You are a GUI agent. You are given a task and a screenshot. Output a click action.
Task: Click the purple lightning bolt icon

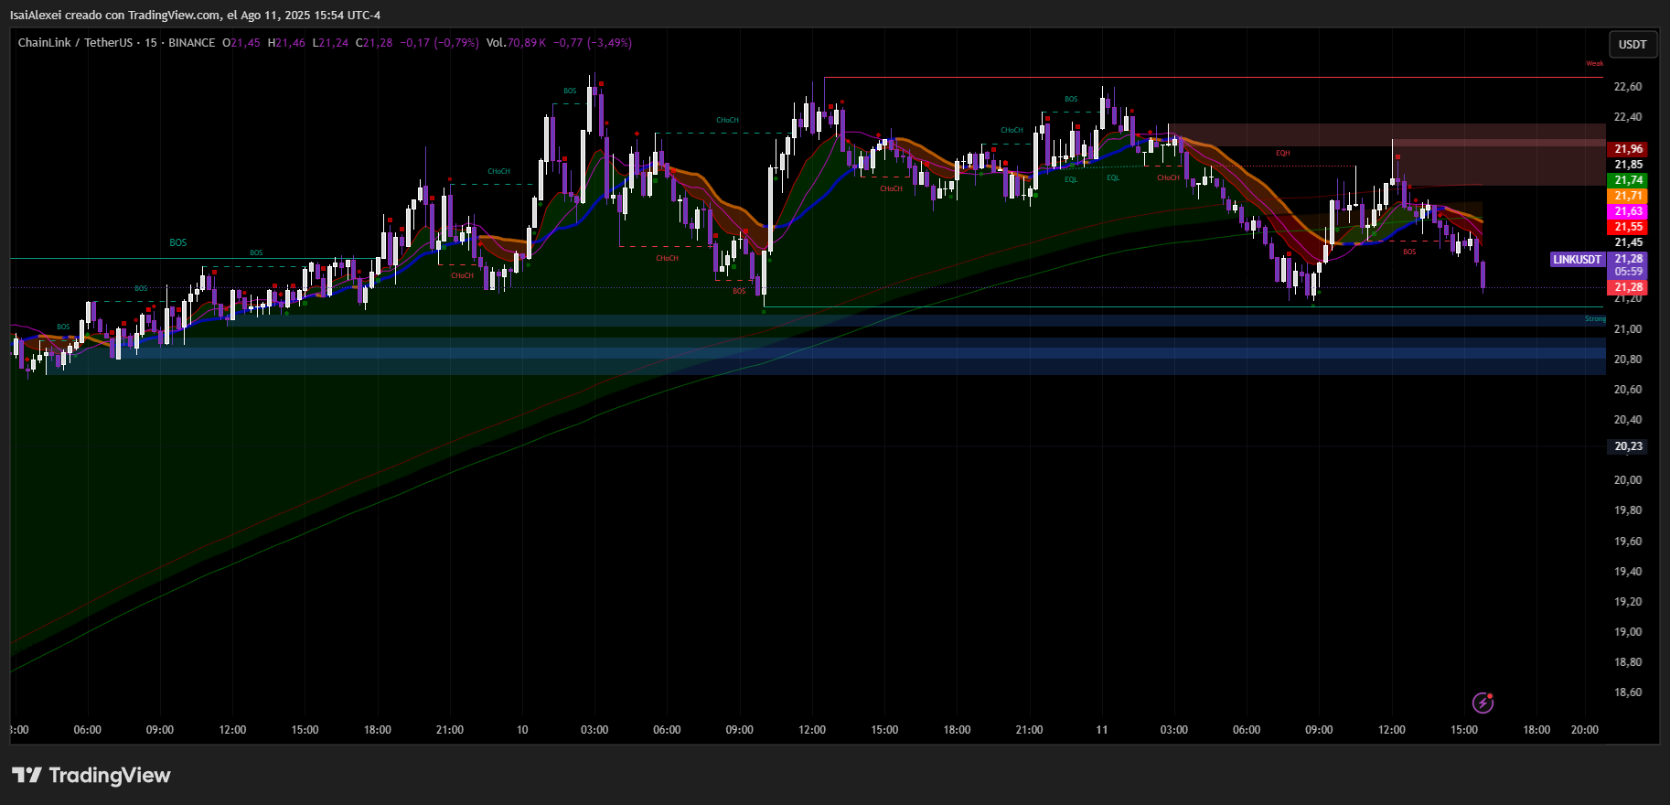tap(1483, 703)
